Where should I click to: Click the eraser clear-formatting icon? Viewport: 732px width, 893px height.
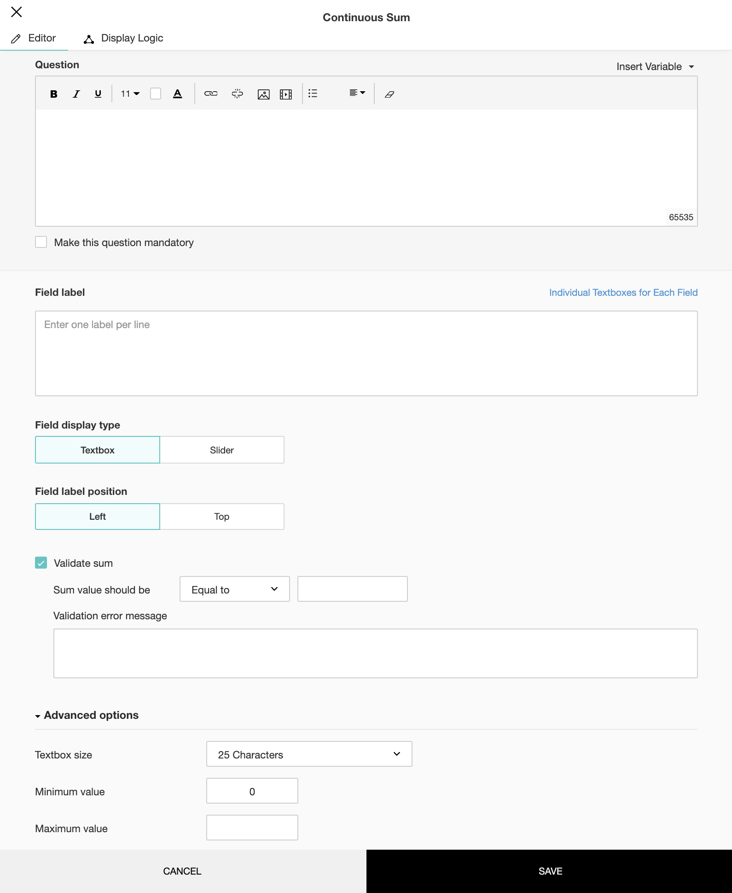(389, 94)
